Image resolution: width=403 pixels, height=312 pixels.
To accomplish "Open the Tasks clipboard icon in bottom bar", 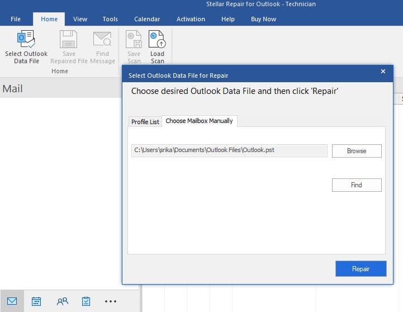I will point(86,301).
